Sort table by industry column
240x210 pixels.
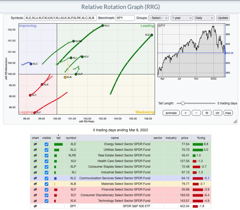click(171, 138)
